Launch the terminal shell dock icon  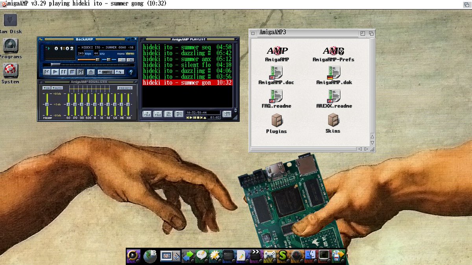(x=229, y=256)
